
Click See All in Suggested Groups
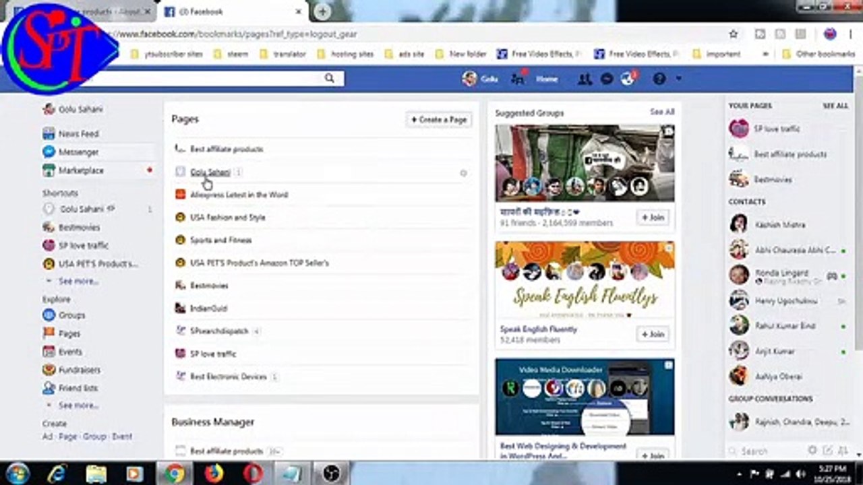(x=661, y=112)
